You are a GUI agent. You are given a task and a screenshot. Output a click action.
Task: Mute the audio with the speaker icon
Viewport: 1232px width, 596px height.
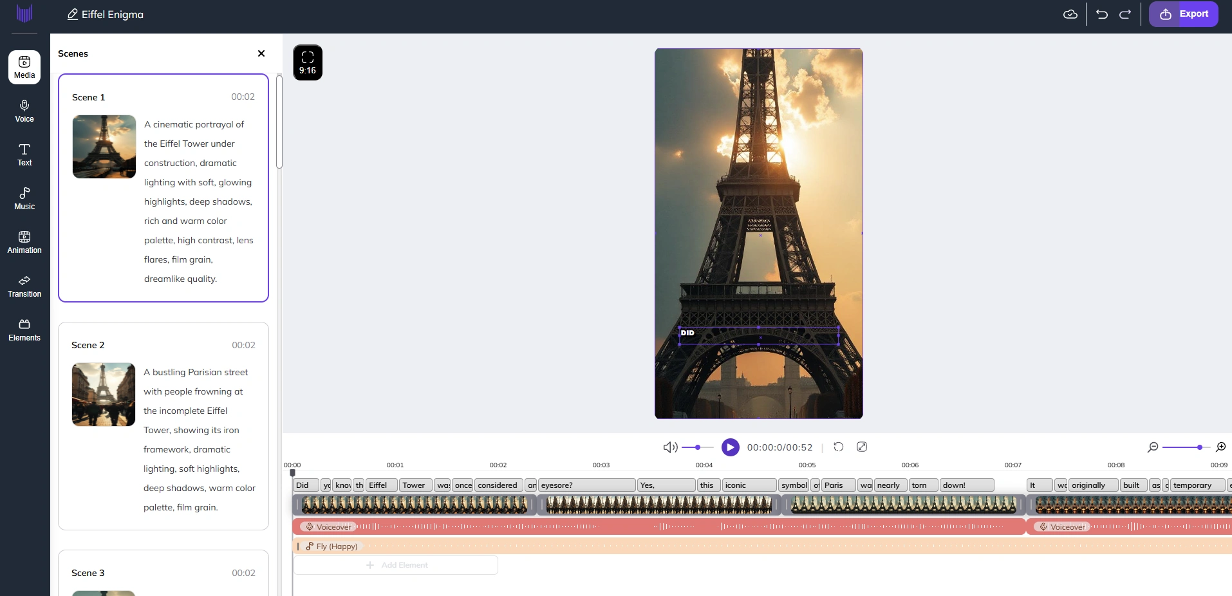670,447
